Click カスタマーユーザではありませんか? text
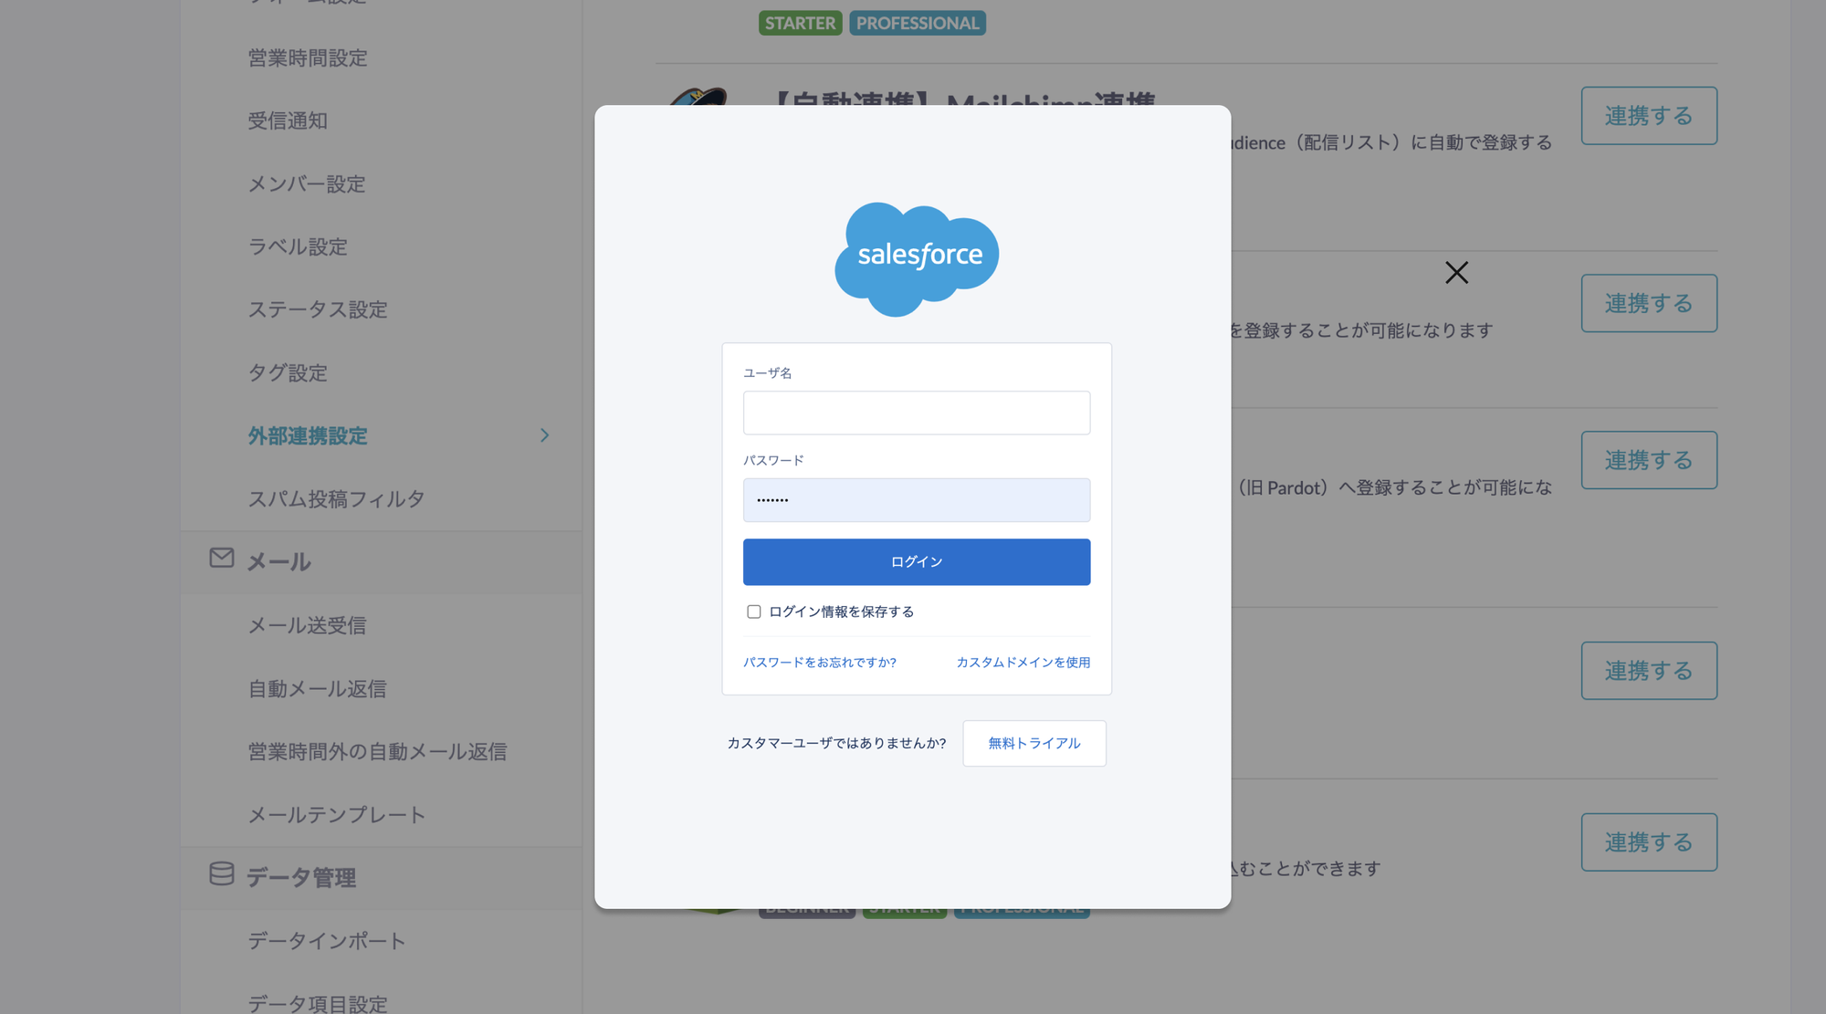Screen dimensions: 1826x1014 pyautogui.click(x=836, y=743)
